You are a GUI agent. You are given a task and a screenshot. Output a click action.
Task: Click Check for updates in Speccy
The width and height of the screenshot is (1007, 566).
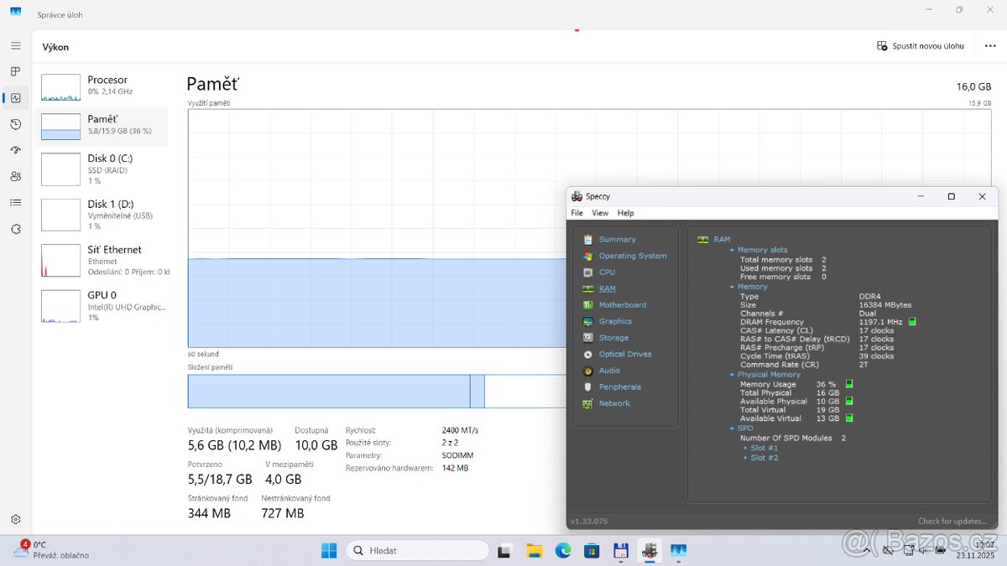(952, 521)
